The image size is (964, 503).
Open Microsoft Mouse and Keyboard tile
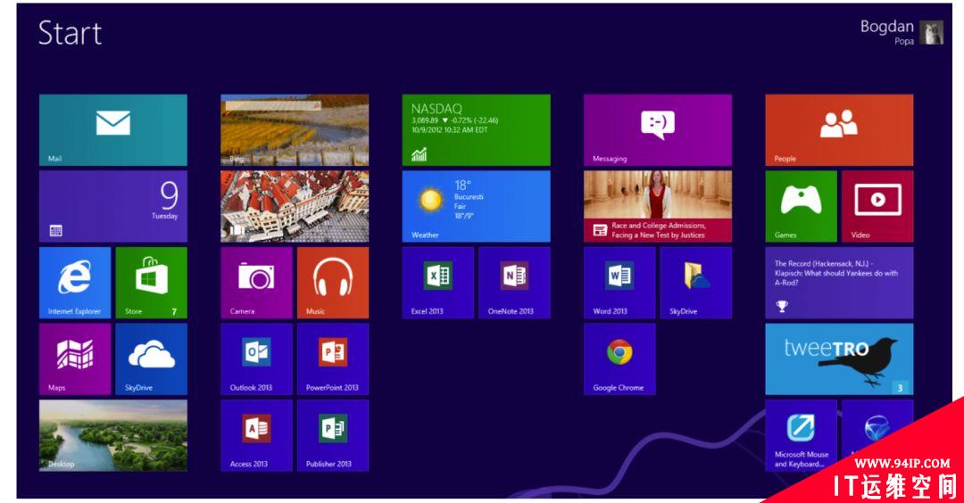(x=801, y=435)
